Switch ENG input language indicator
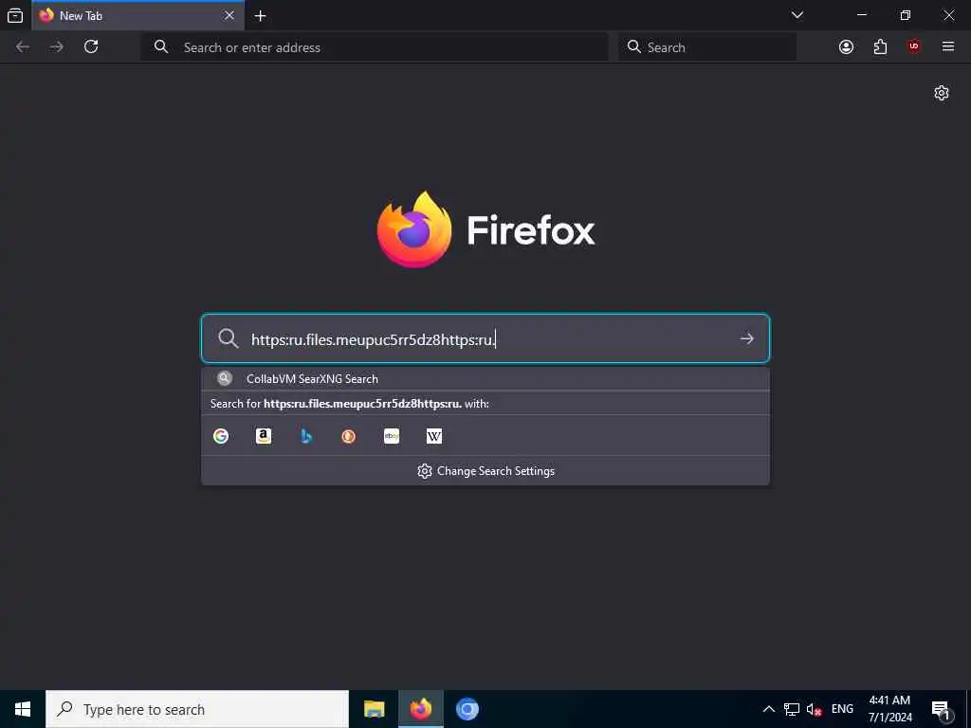 [842, 709]
